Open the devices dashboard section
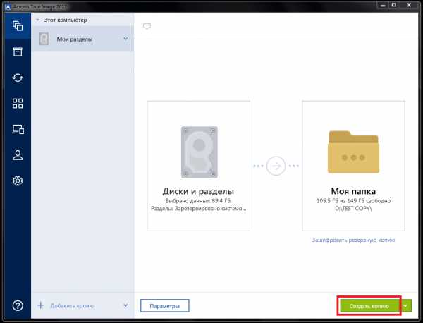Viewport: 423px width, 323px height. pyautogui.click(x=18, y=129)
